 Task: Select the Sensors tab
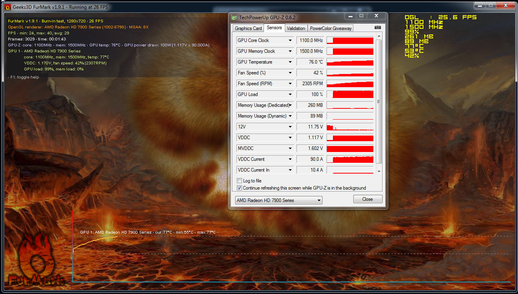(x=274, y=28)
